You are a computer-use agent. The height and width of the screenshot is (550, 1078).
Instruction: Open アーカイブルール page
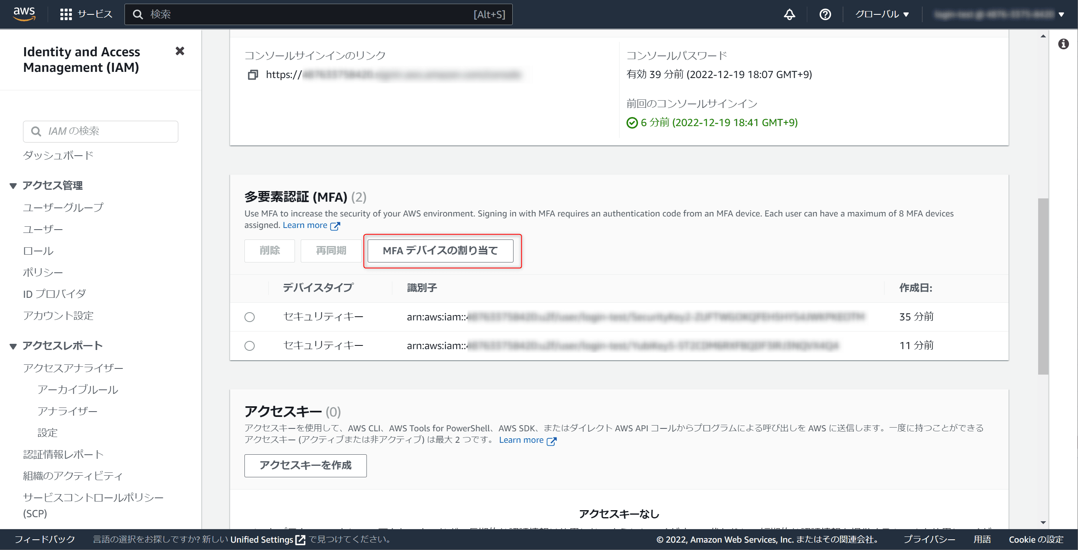click(78, 389)
